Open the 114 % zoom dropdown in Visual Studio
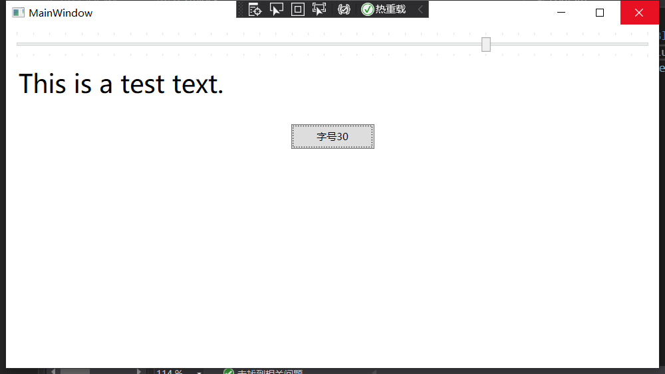This screenshot has width=665, height=374. click(x=199, y=372)
